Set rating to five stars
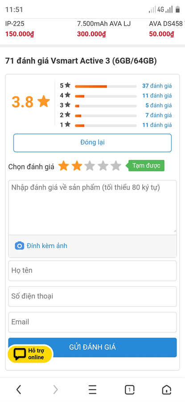Screen dimensions: 185x402 [116, 166]
